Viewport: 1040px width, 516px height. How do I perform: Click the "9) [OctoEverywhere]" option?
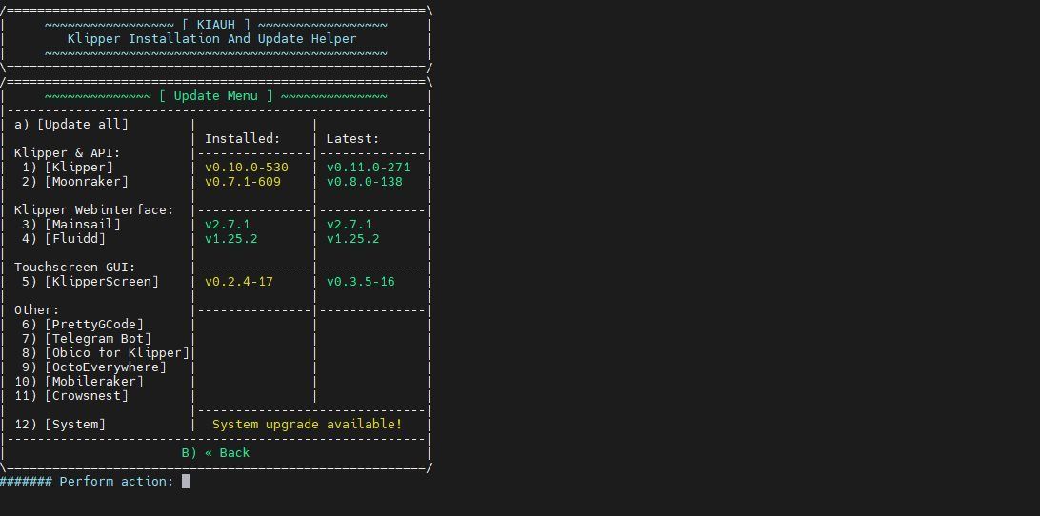[94, 367]
